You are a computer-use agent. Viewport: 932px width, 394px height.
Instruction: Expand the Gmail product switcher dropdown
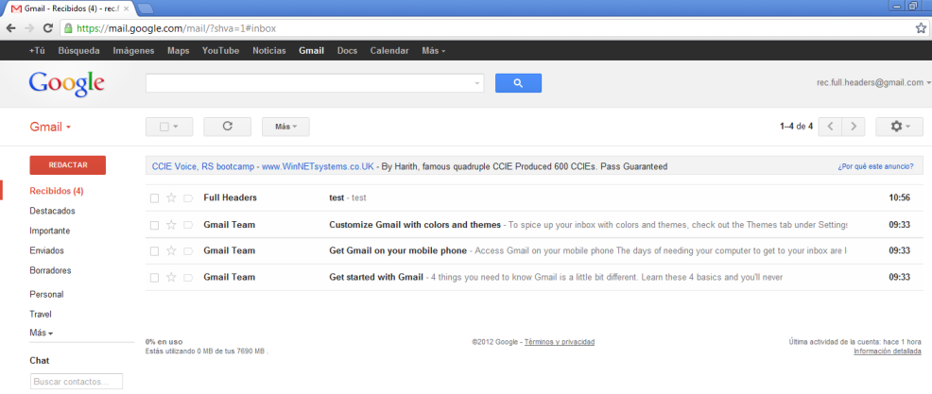point(50,128)
